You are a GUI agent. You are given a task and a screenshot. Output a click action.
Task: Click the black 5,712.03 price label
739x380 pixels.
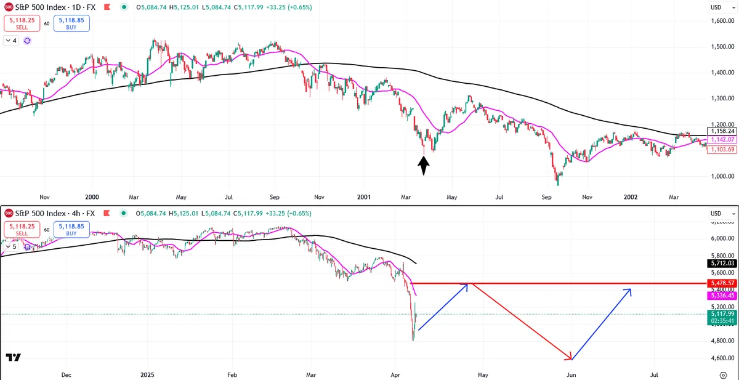pyautogui.click(x=723, y=264)
